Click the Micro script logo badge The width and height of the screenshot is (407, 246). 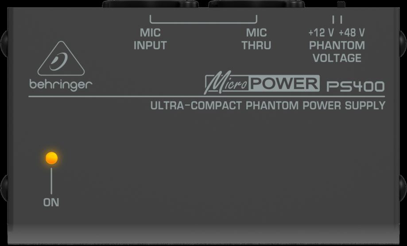pos(227,84)
